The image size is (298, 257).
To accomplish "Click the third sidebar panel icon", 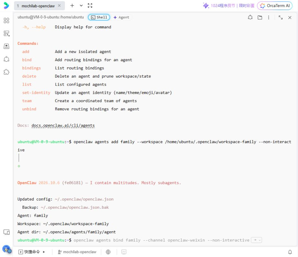I will click(6, 46).
